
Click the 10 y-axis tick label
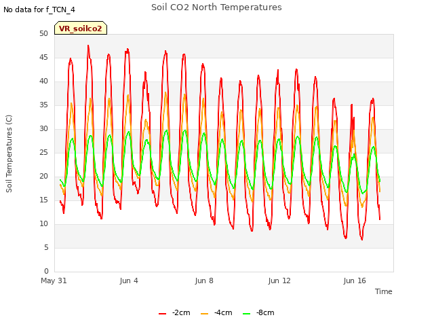[x=43, y=223]
